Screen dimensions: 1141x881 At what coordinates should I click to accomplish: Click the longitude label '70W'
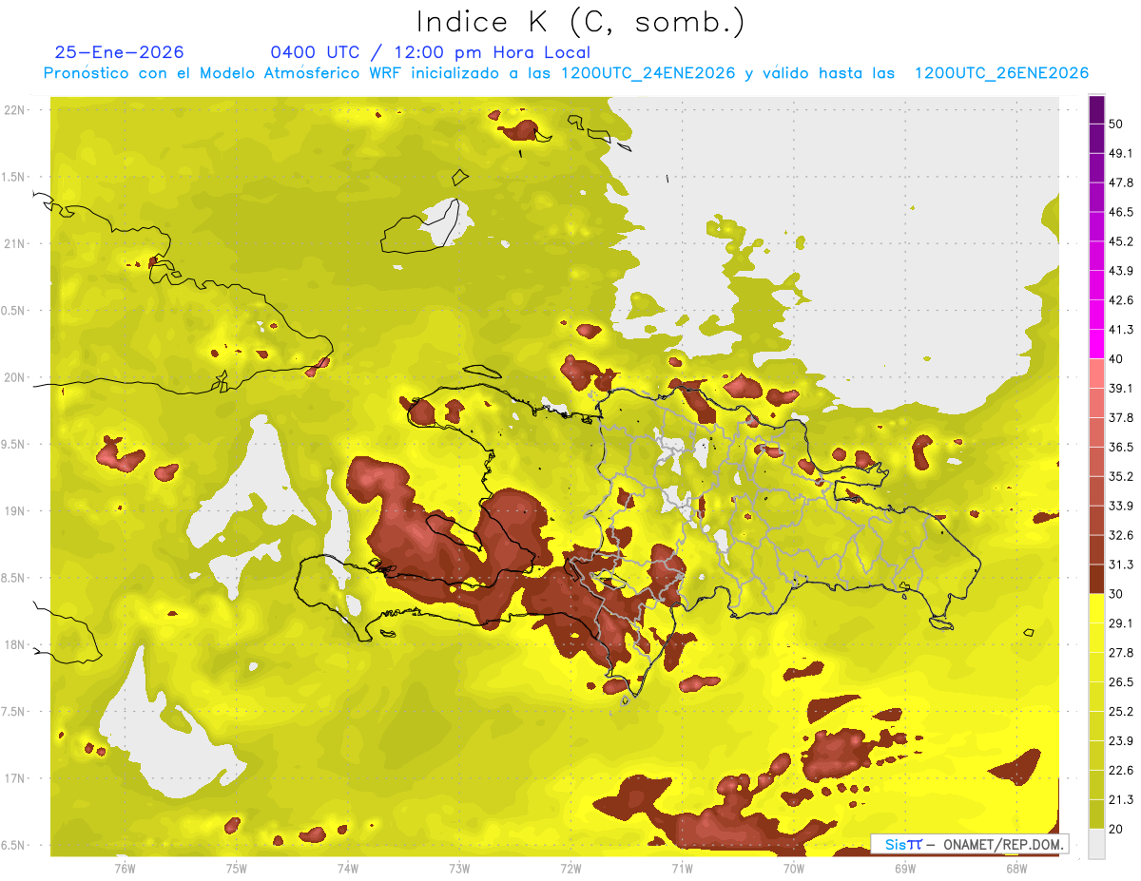[x=793, y=867]
